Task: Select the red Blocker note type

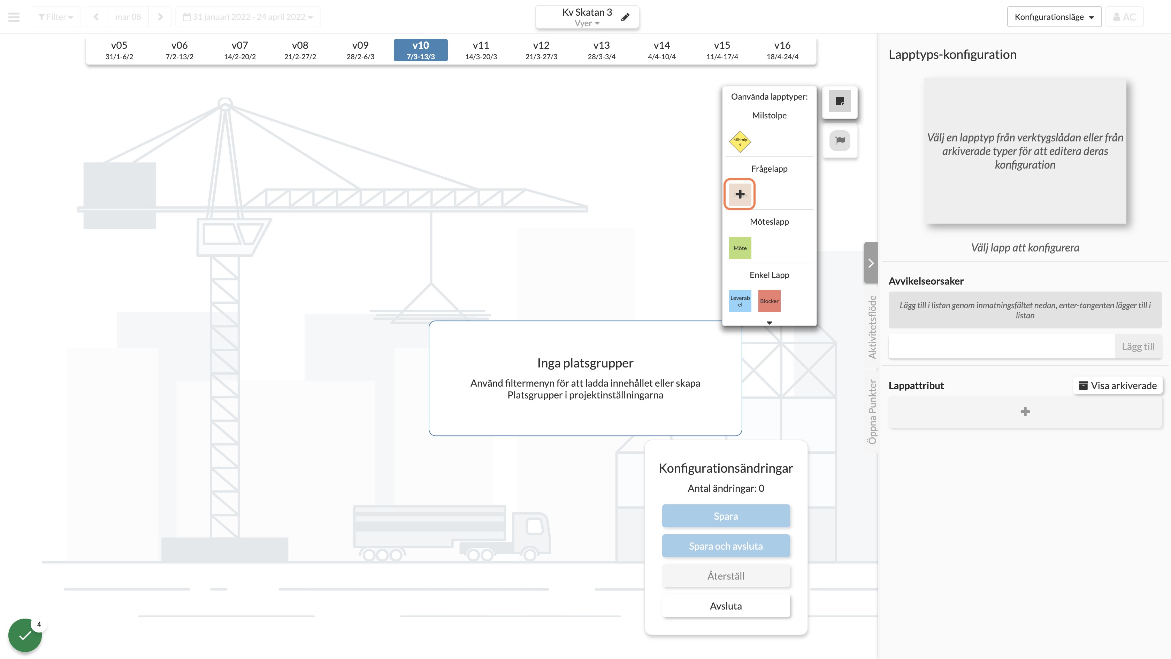Action: tap(769, 301)
